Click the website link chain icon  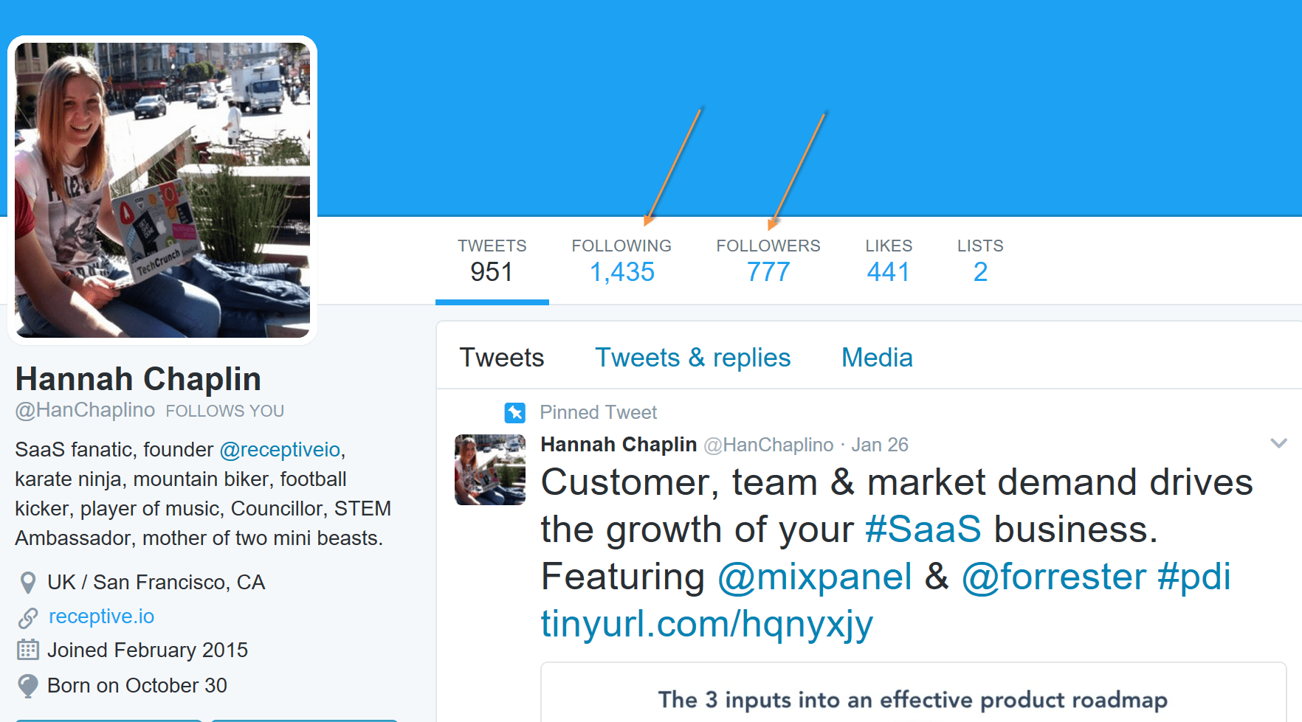tap(28, 617)
